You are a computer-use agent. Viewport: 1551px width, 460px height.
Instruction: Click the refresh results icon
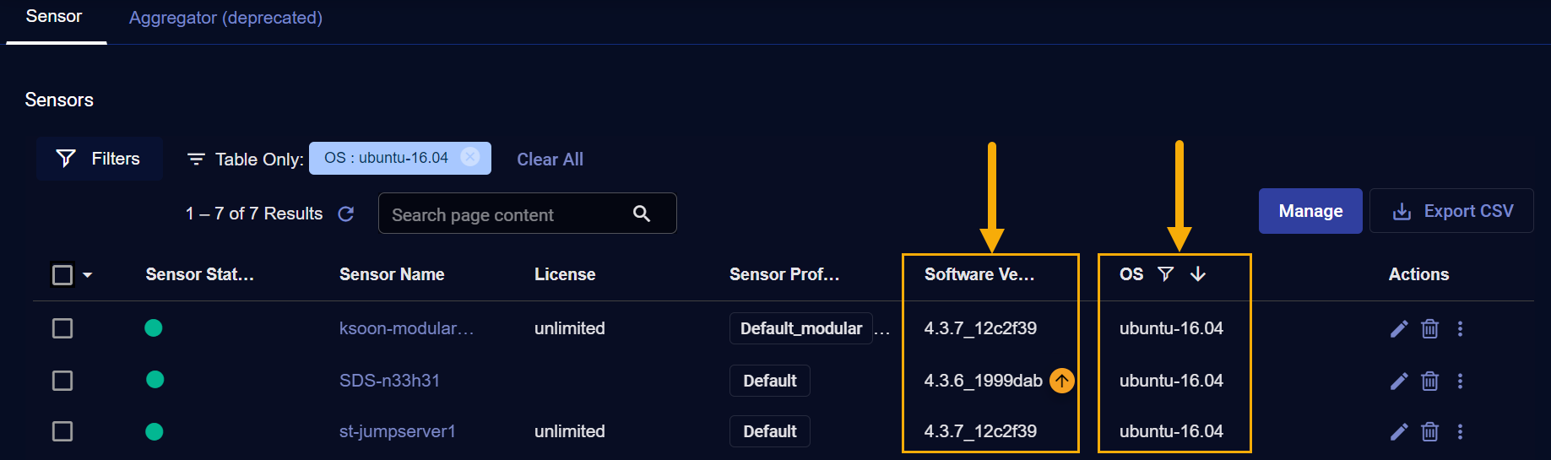346,214
